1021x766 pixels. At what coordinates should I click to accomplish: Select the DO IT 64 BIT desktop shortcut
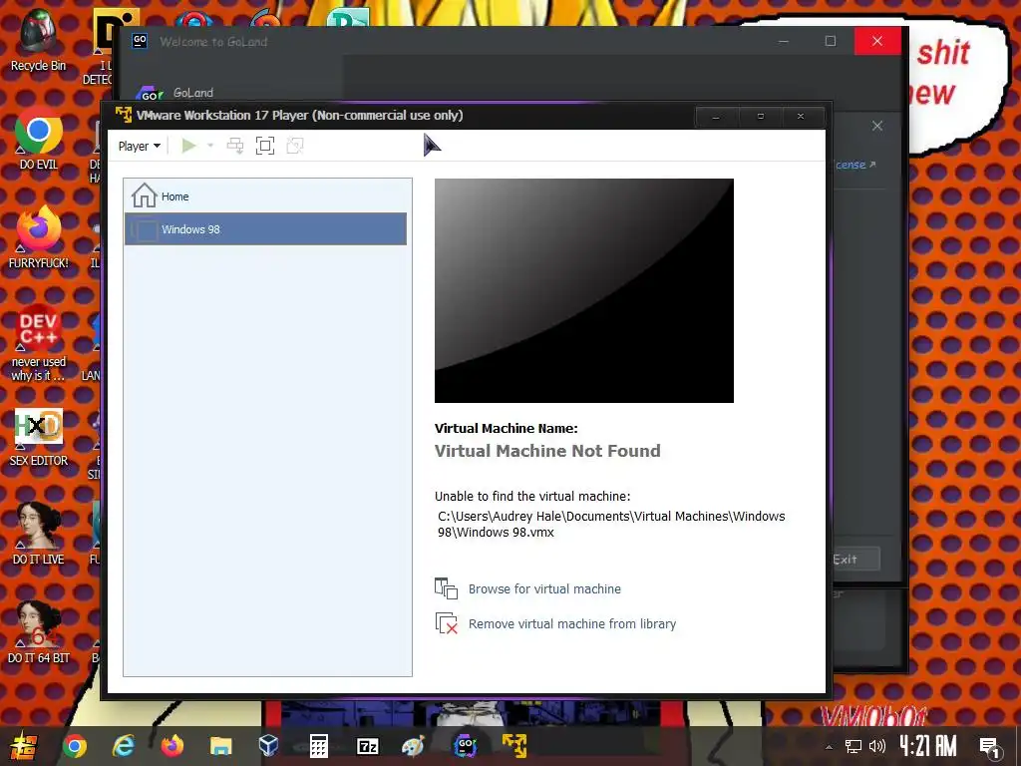[39, 632]
